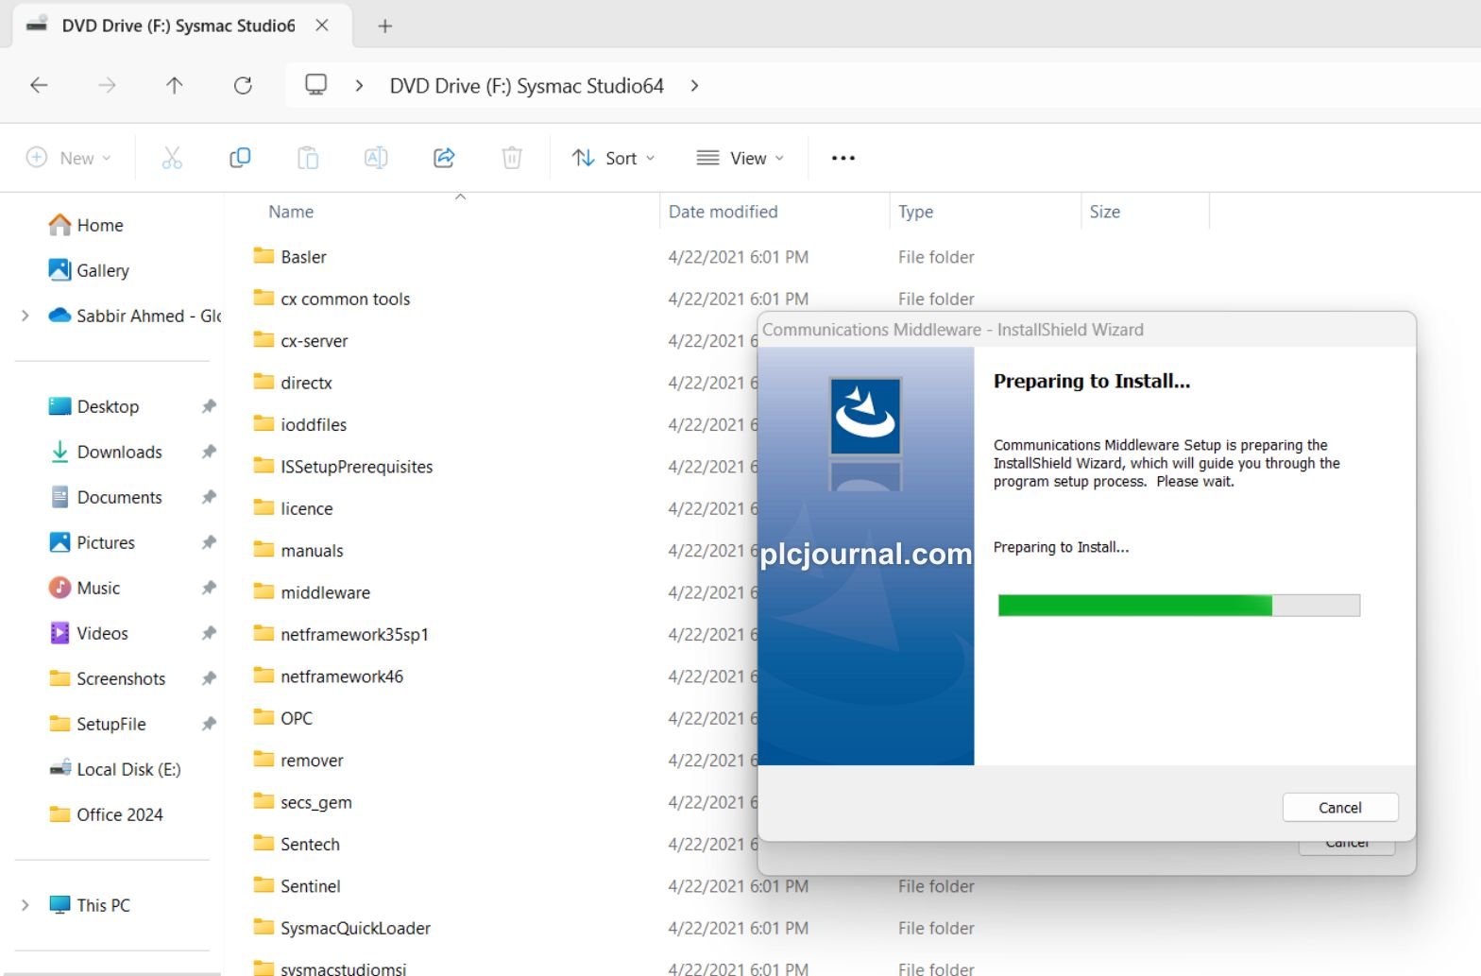Image resolution: width=1481 pixels, height=976 pixels.
Task: Select the SysmacQuickLoader folder
Action: [x=342, y=928]
